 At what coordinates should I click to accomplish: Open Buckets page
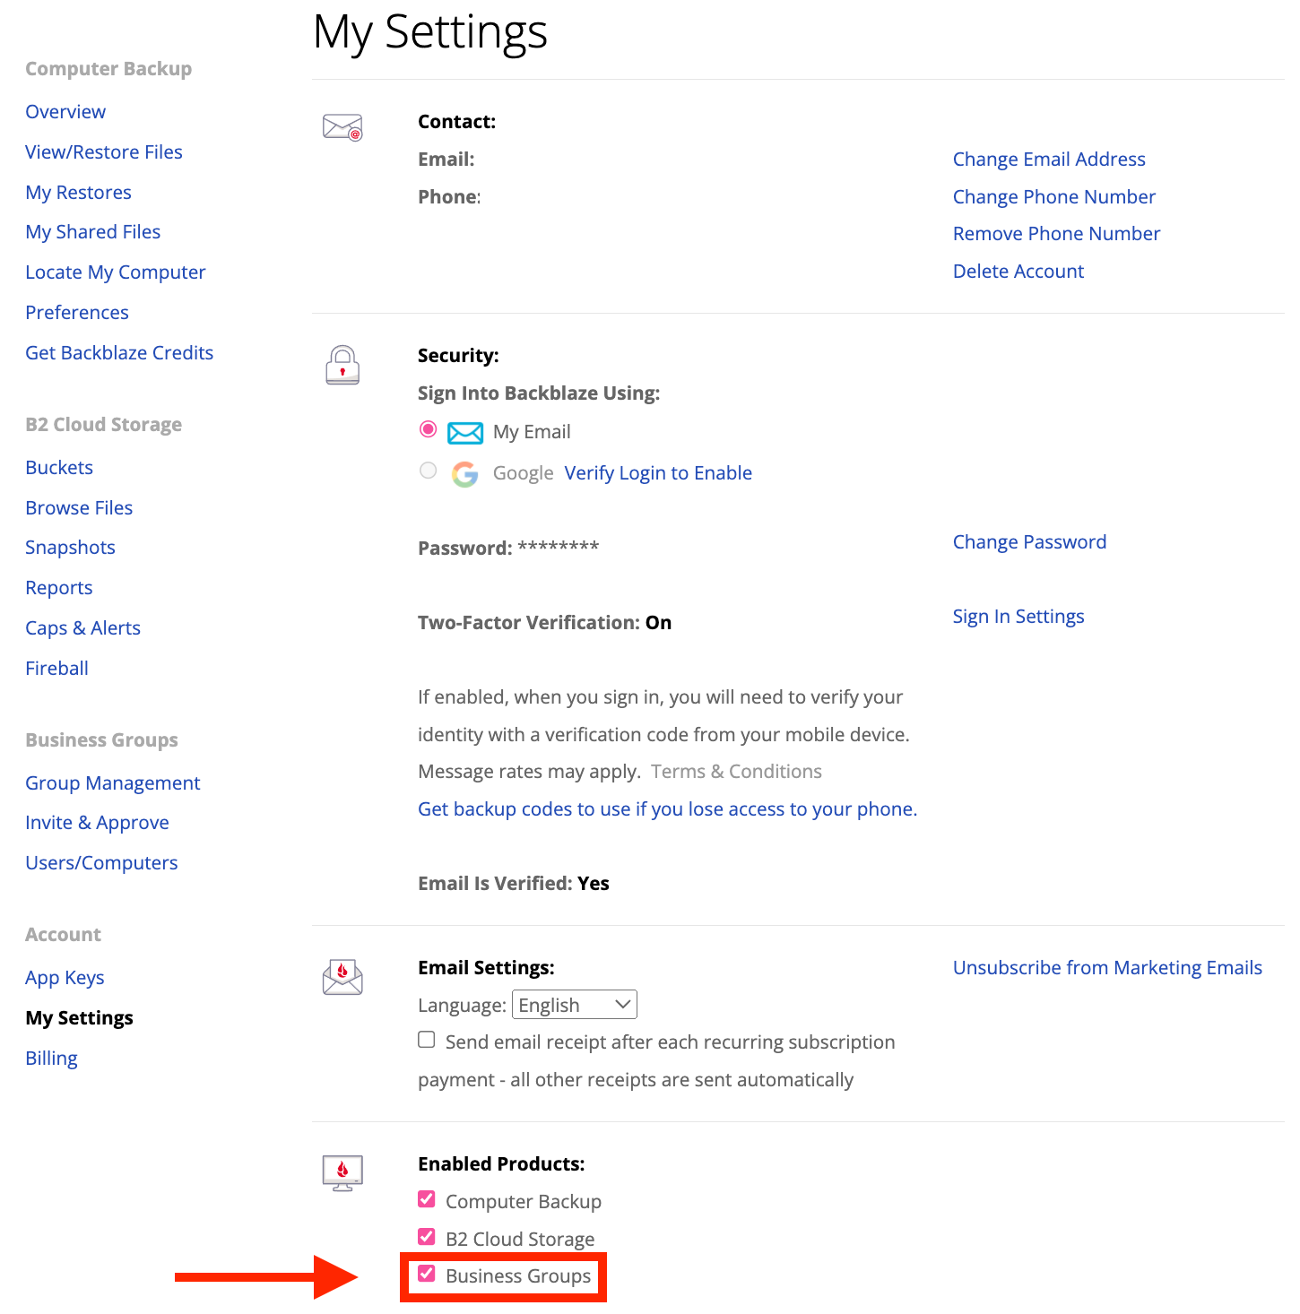[x=59, y=468]
